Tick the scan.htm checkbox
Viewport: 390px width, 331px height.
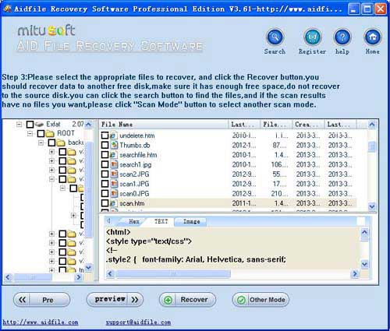(x=105, y=203)
